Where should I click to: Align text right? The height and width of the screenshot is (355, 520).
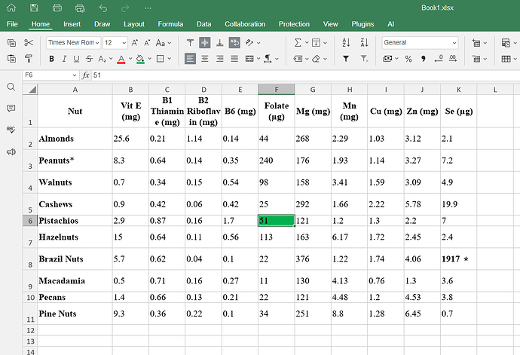[219, 59]
